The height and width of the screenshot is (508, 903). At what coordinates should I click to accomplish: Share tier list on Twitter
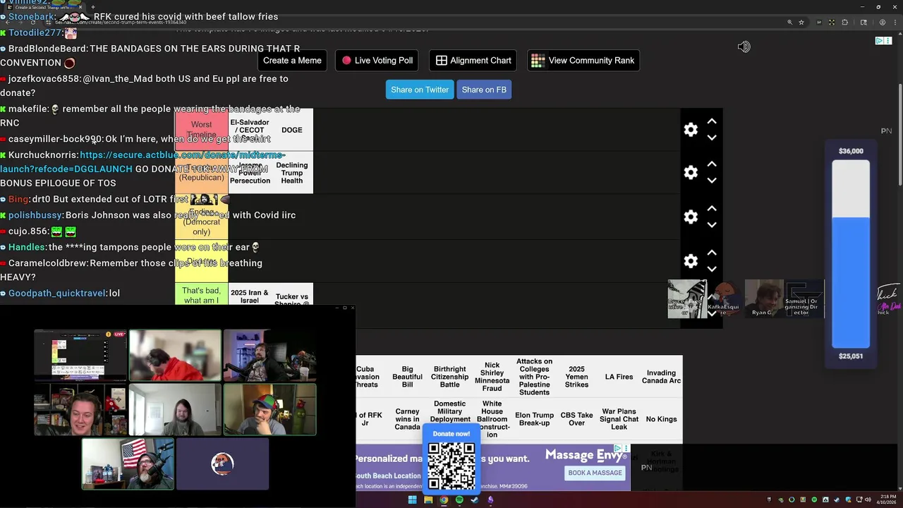420,90
